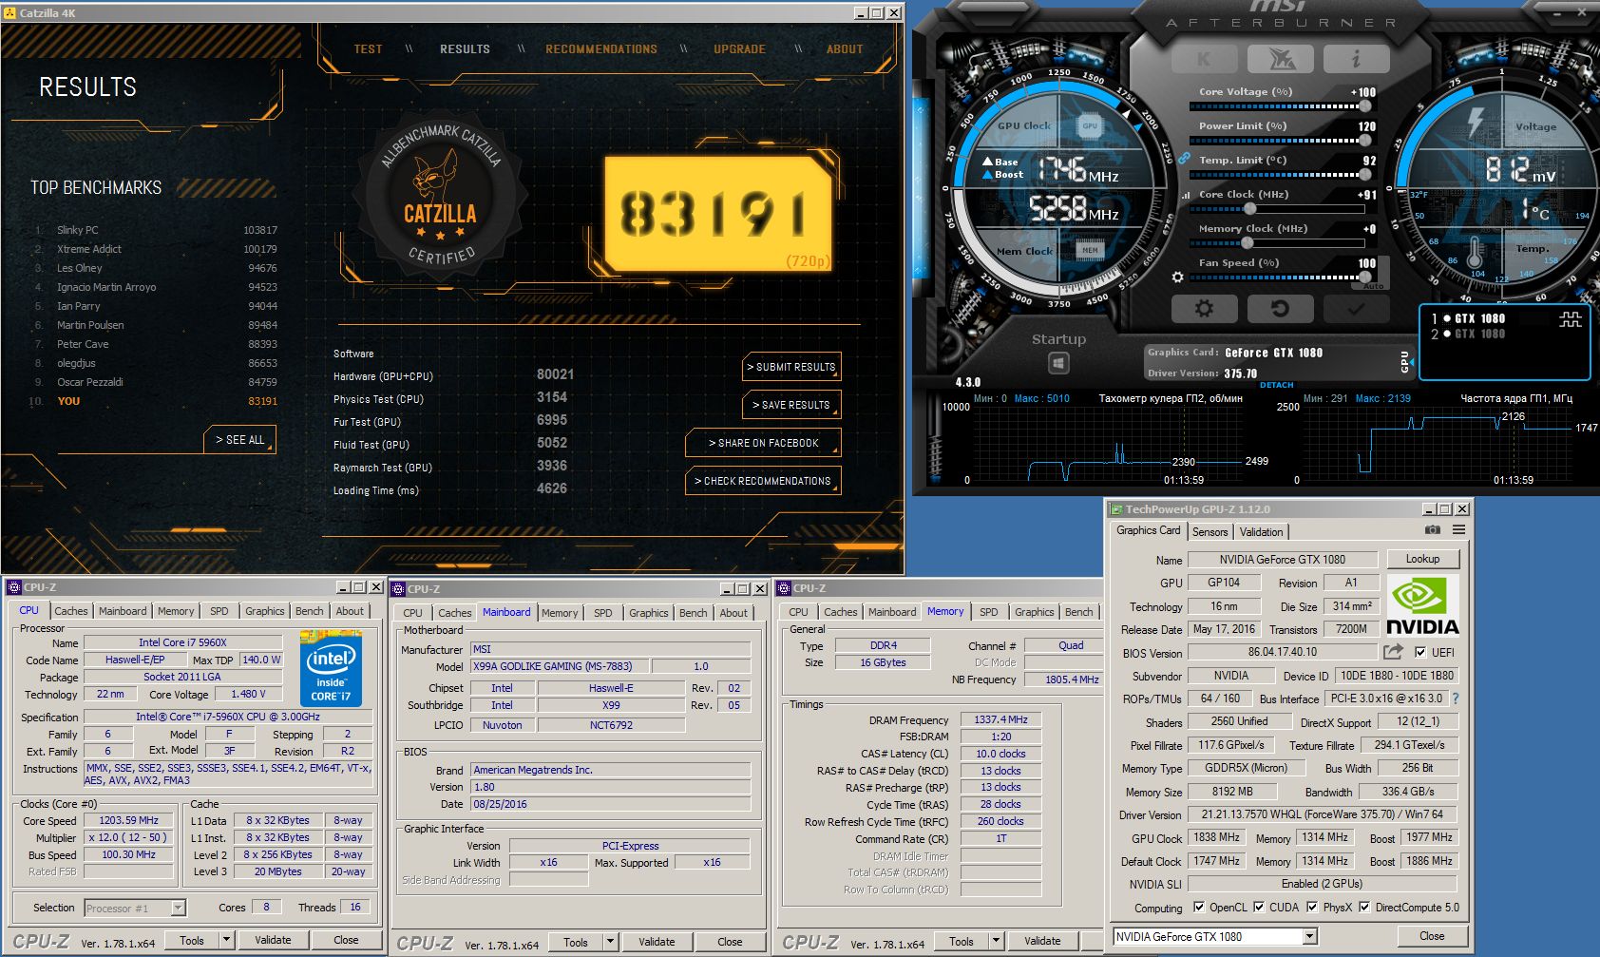1600x957 pixels.
Task: Expand Tools arrow in the CPU tab CPU-Z window
Action: [226, 941]
